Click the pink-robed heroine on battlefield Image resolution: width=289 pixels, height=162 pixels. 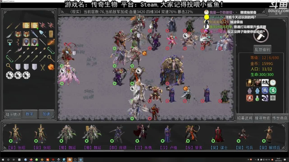[x=69, y=74]
